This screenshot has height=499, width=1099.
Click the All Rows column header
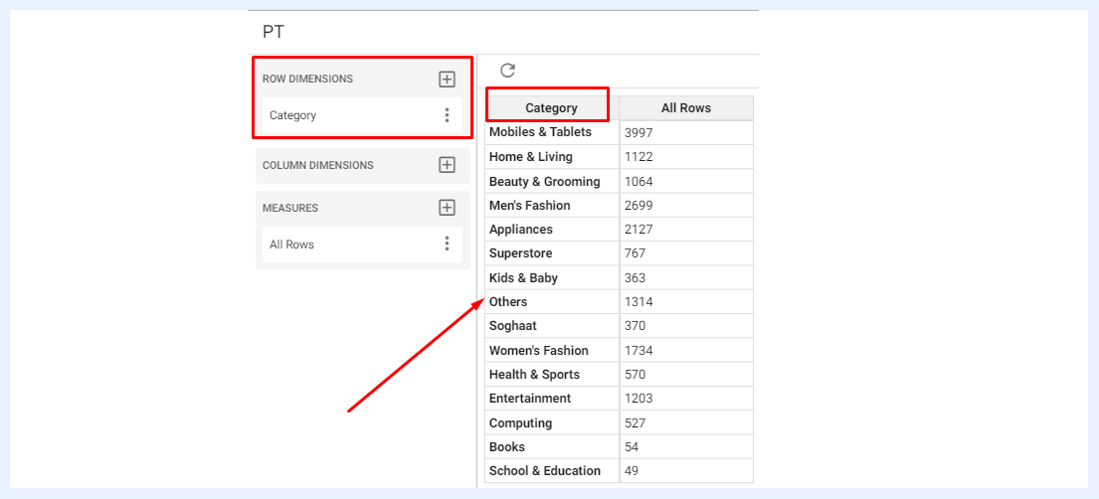tap(686, 108)
